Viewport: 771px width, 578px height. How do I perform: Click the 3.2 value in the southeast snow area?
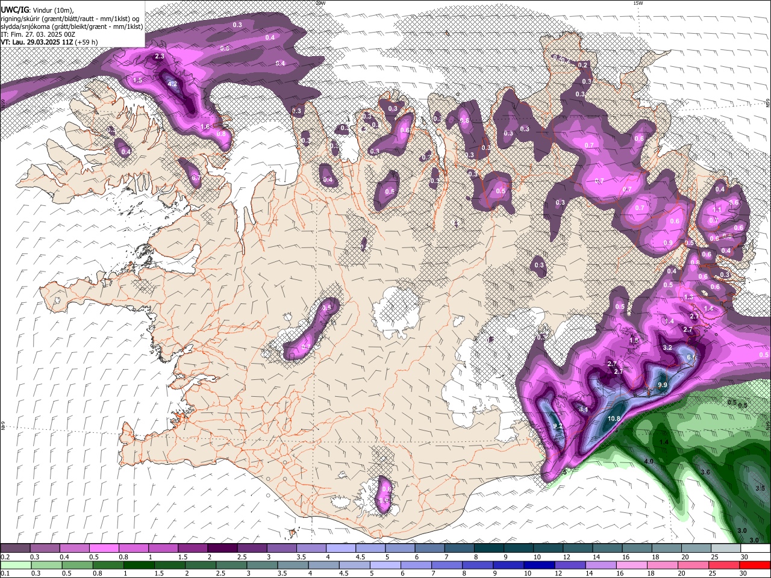[x=667, y=347]
